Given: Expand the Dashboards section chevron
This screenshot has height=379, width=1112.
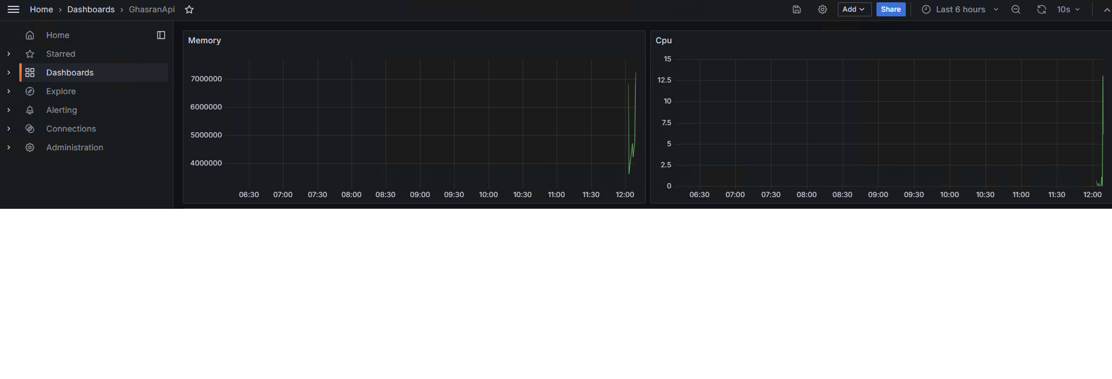Looking at the screenshot, I should 9,73.
